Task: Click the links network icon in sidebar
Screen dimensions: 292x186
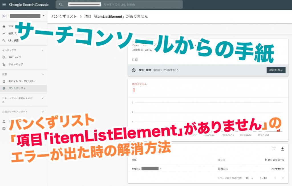Action: click(4, 122)
